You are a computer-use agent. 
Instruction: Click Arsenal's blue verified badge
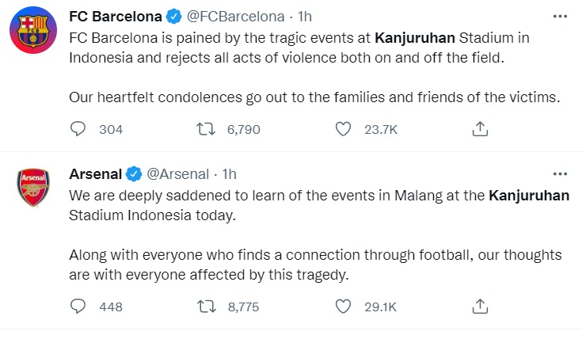coord(134,173)
